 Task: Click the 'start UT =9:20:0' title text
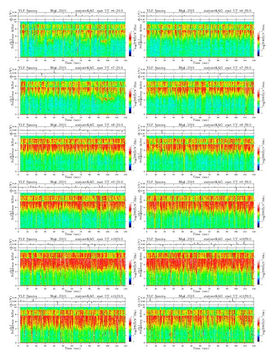tap(110, 182)
